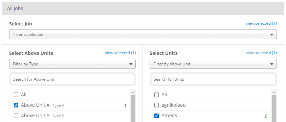Open view selected link for Above Units
Image resolution: width=286 pixels, height=122 pixels.
click(120, 53)
